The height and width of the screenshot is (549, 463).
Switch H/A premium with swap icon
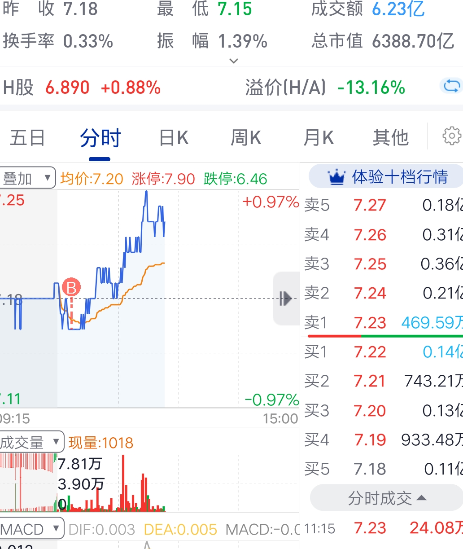(451, 86)
